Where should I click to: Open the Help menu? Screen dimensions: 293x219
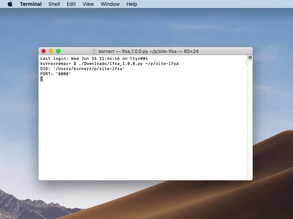coord(131,4)
